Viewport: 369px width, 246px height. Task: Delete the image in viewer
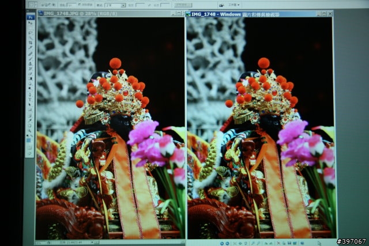[x=278, y=243]
